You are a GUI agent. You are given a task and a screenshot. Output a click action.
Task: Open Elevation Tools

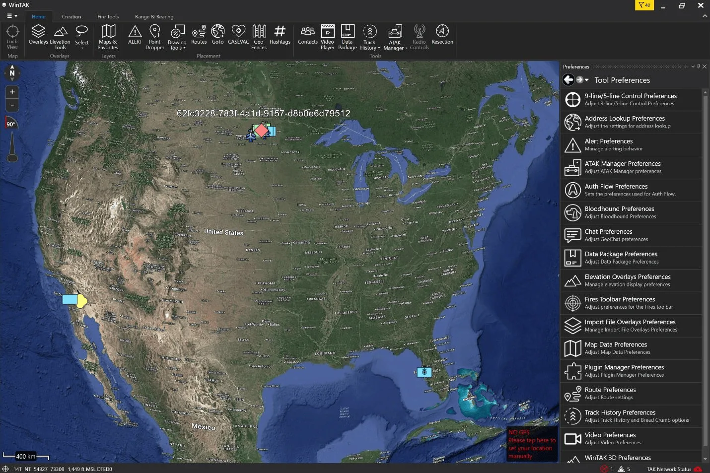tap(60, 37)
